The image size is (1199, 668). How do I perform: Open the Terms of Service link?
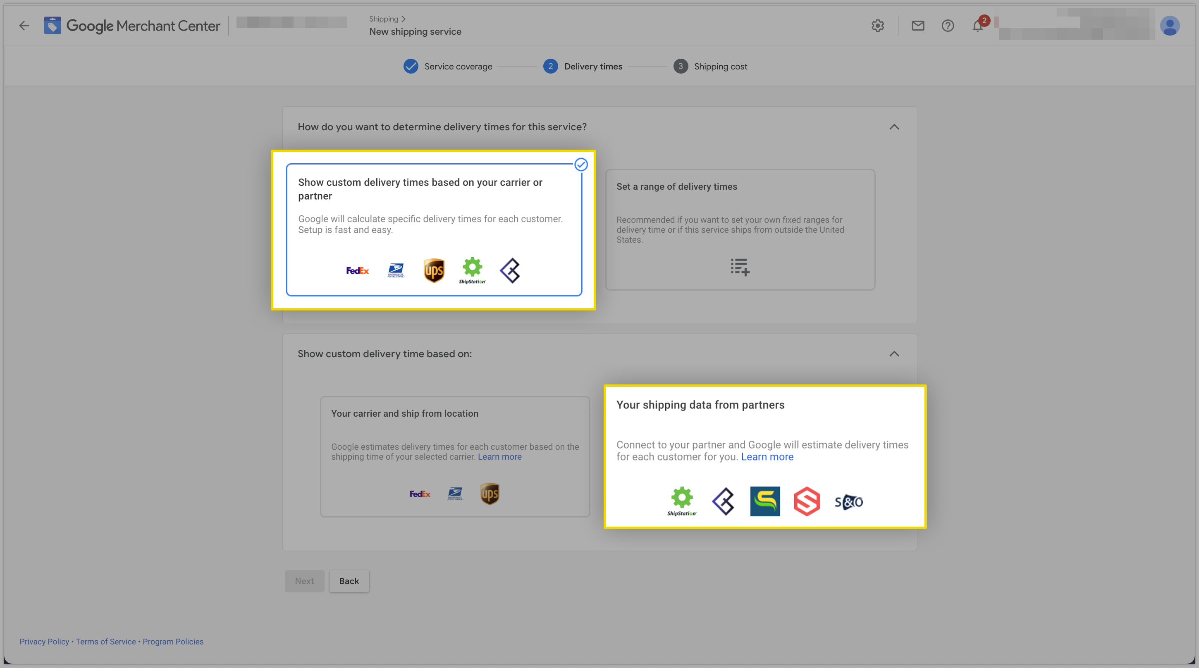tap(106, 642)
